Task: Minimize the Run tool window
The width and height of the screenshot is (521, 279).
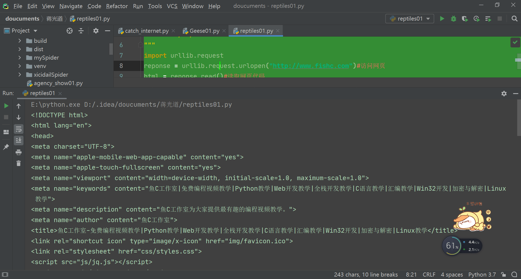Action: [516, 93]
